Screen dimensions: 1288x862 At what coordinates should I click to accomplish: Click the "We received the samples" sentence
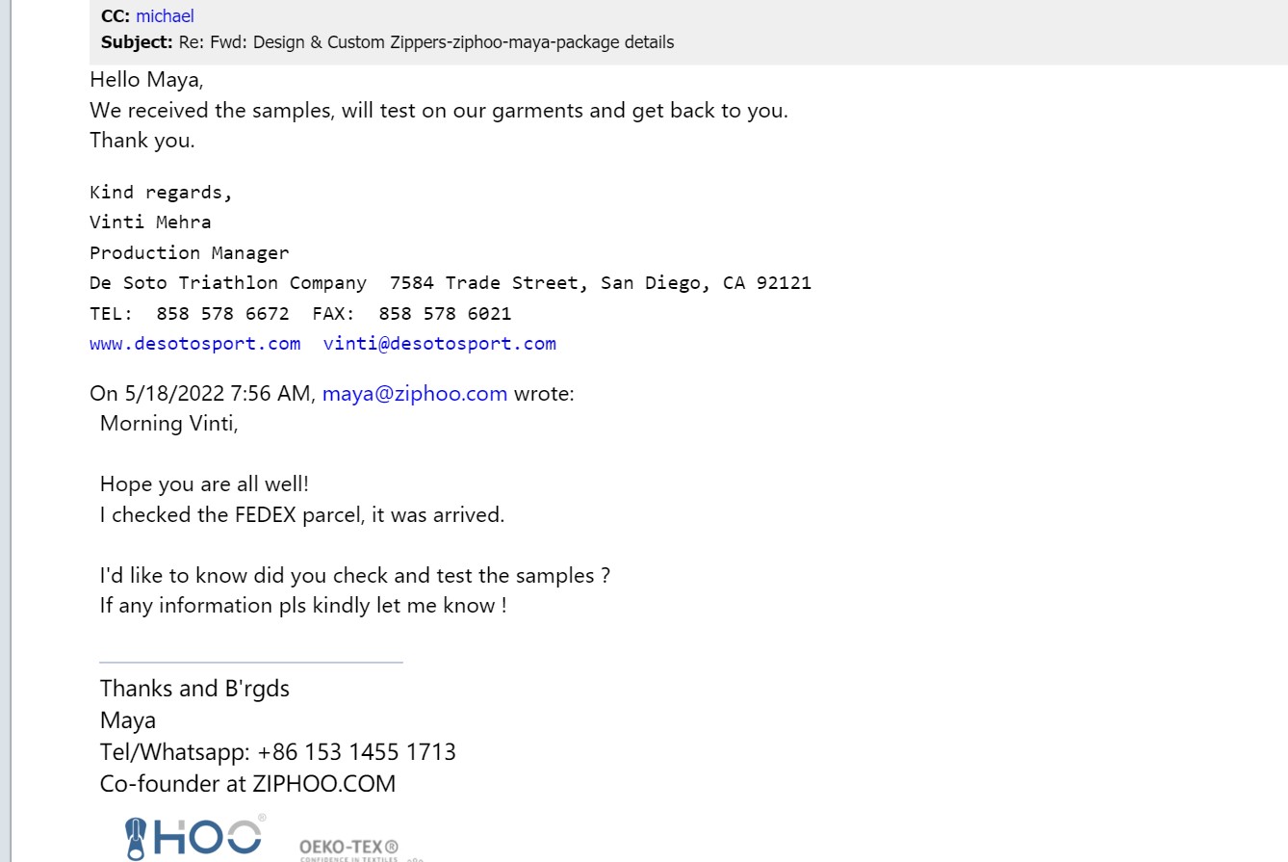pos(438,110)
